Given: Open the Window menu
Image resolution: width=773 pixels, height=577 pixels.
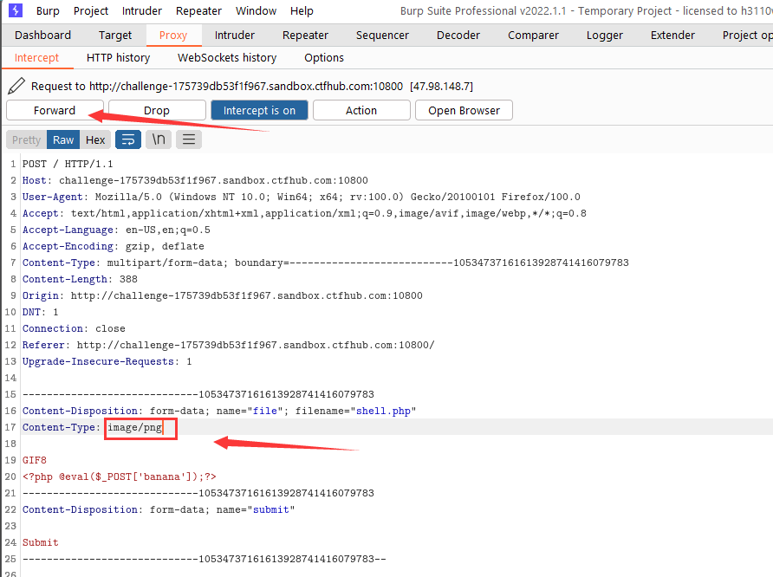Looking at the screenshot, I should pos(256,11).
